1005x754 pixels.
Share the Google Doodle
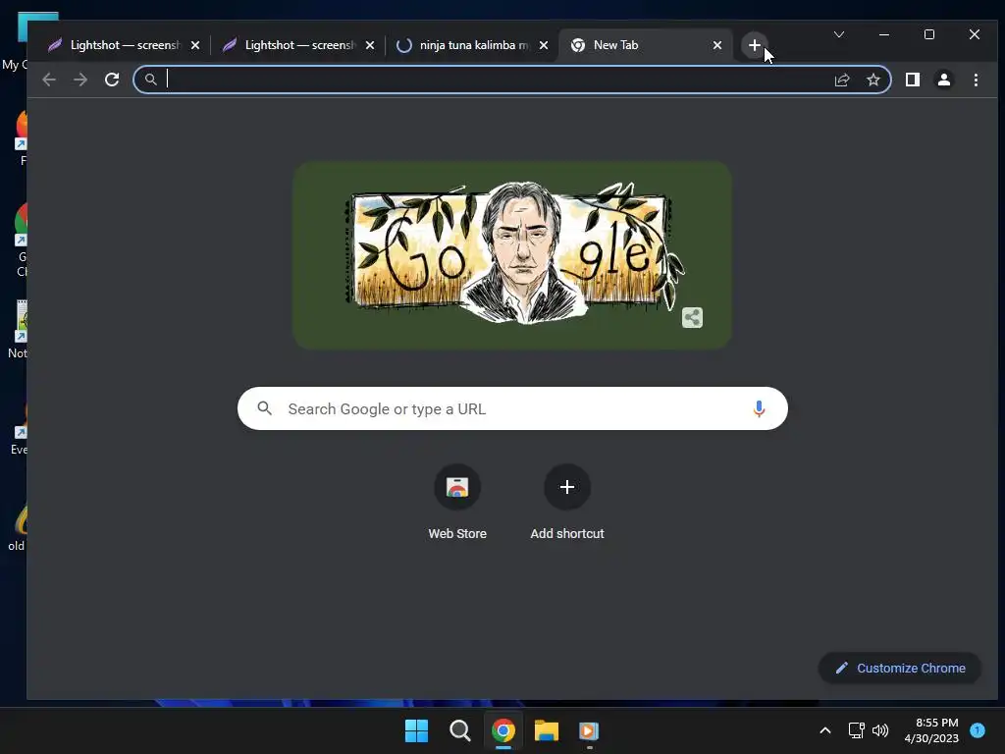(x=692, y=317)
